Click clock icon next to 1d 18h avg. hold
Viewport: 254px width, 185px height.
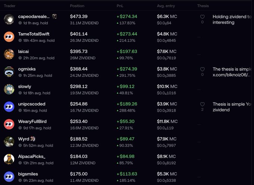(20, 93)
